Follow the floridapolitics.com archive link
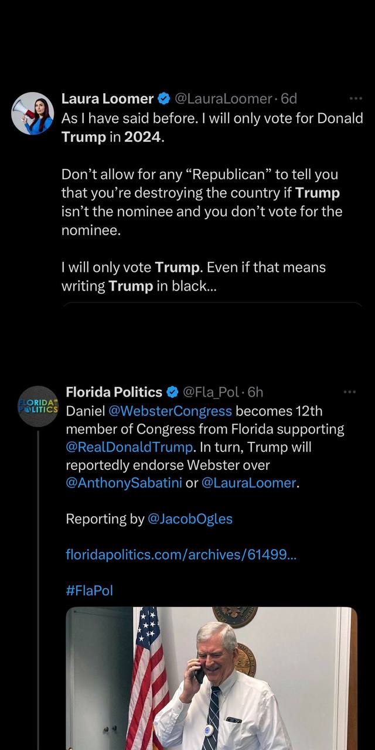The height and width of the screenshot is (750, 375). coord(181,555)
